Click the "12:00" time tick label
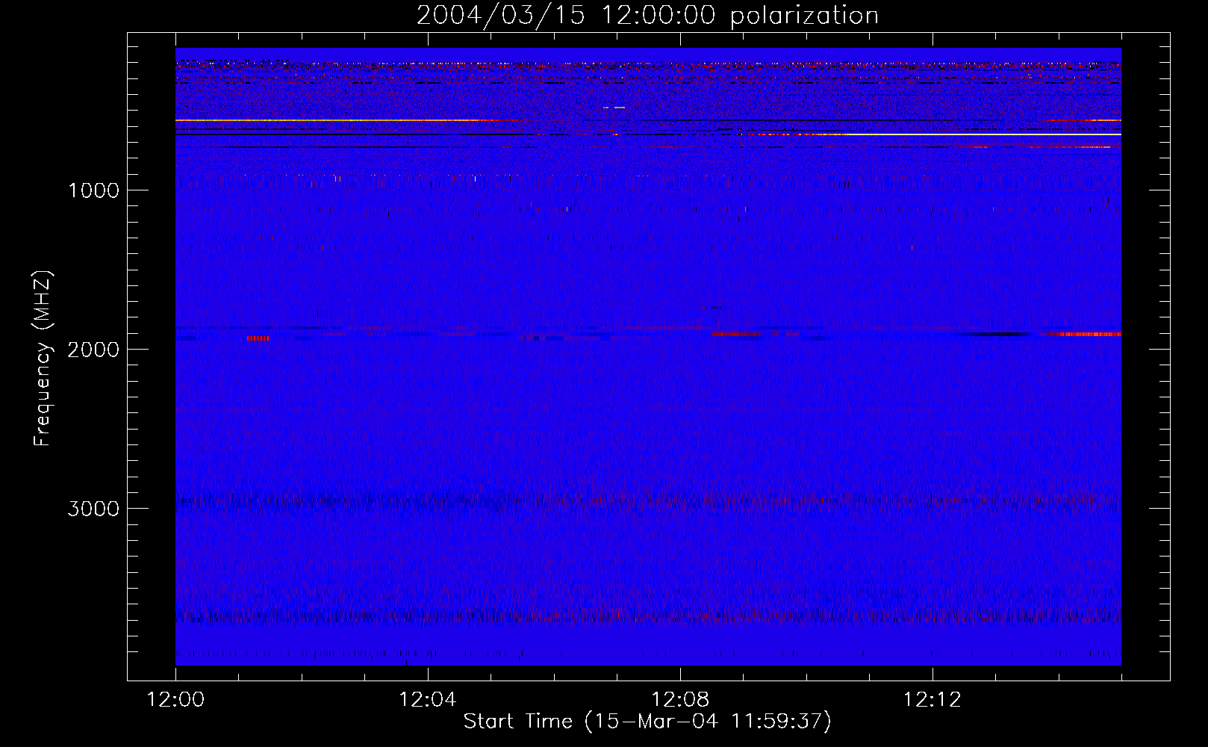 click(175, 700)
